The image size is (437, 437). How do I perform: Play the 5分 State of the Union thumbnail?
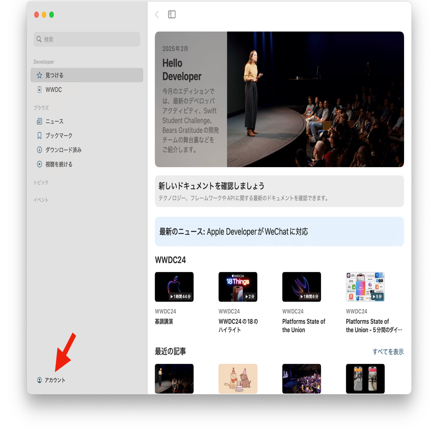tap(365, 287)
